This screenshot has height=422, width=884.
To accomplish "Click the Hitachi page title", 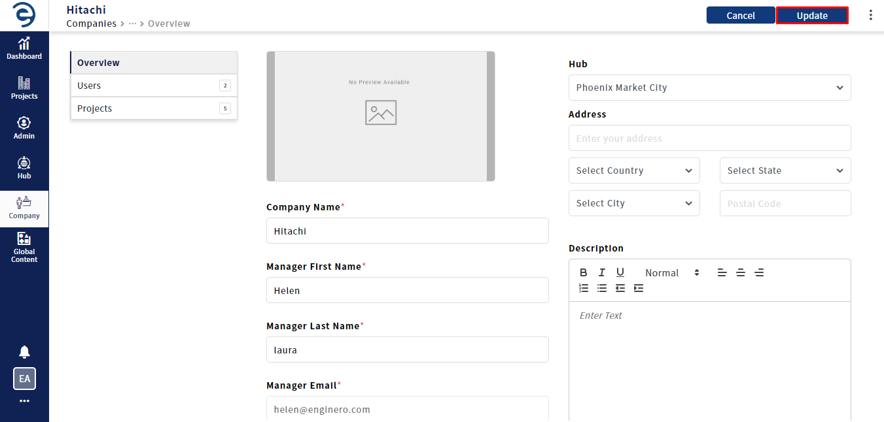I will click(x=86, y=10).
